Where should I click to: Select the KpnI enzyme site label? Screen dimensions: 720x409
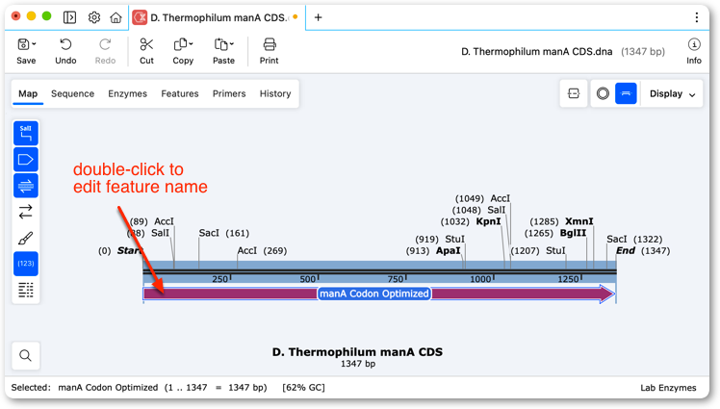[489, 221]
